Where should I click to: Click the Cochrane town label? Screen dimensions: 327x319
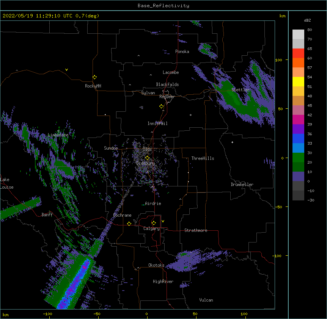click(x=122, y=215)
